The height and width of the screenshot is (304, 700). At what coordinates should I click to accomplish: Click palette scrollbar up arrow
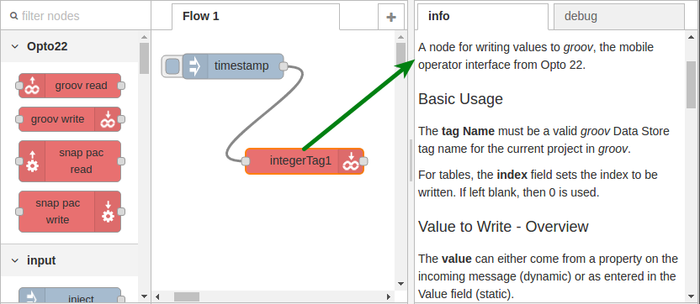pyautogui.click(x=144, y=37)
